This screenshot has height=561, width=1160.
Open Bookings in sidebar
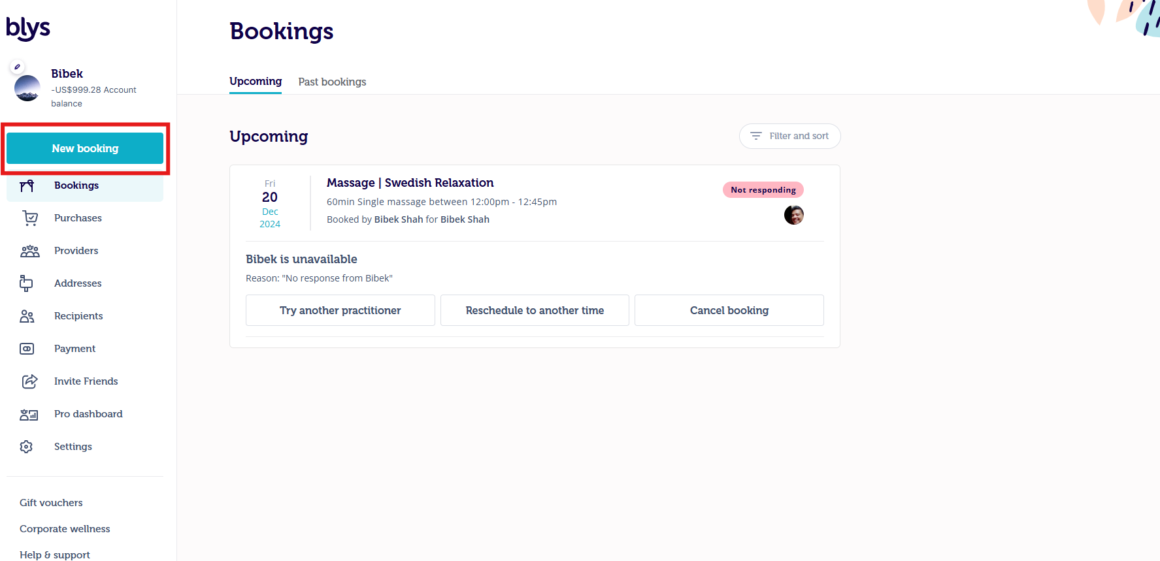(x=85, y=185)
